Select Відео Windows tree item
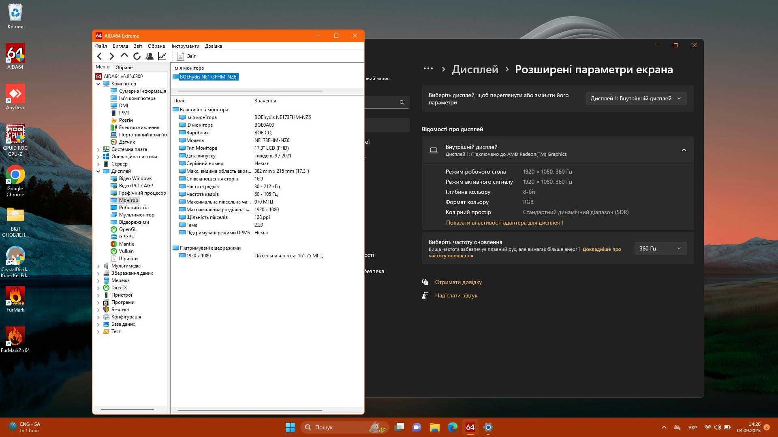 click(135, 178)
